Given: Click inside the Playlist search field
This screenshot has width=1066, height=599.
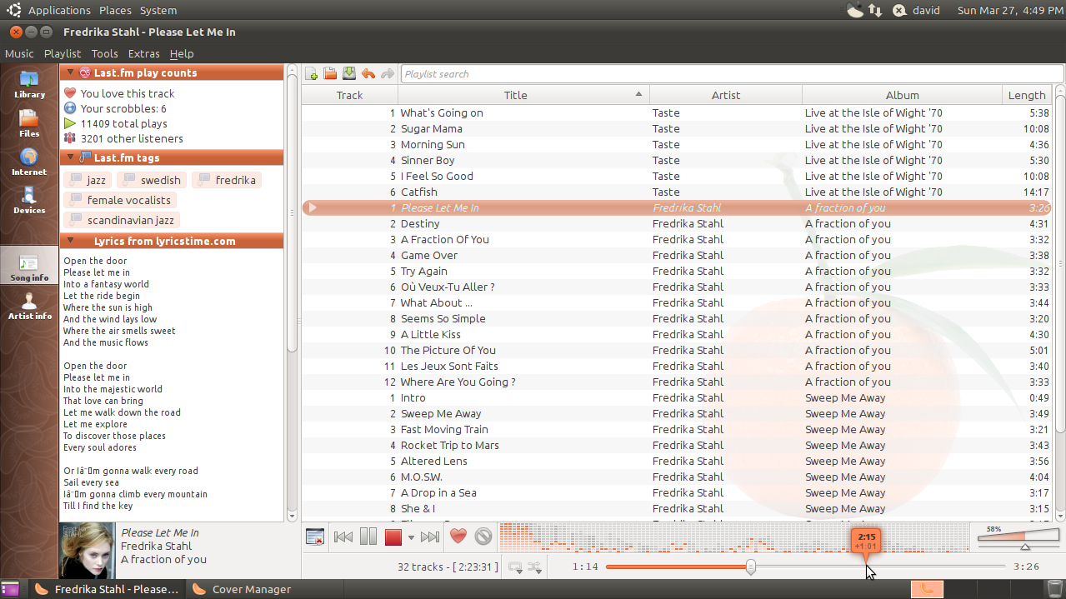Looking at the screenshot, I should (x=583, y=73).
